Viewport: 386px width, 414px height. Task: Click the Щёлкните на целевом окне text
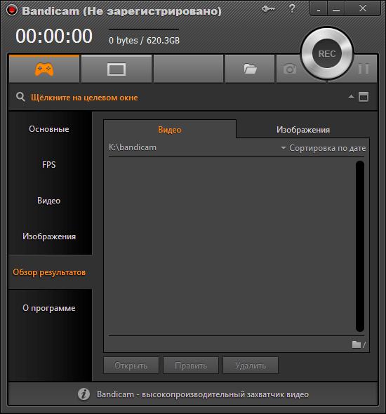[84, 98]
